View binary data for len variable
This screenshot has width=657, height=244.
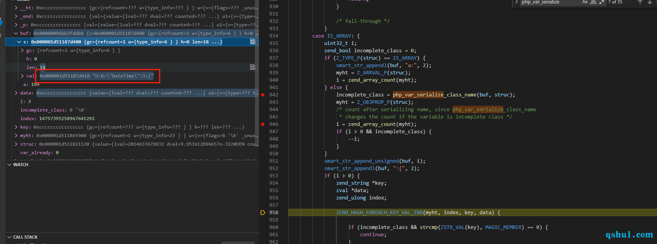click(253, 67)
